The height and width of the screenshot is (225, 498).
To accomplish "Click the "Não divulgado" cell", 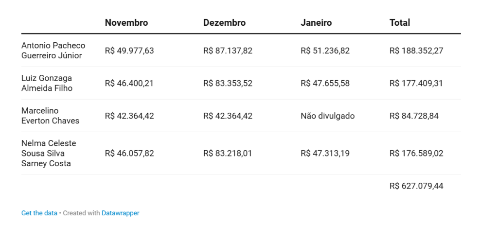I will (x=327, y=116).
